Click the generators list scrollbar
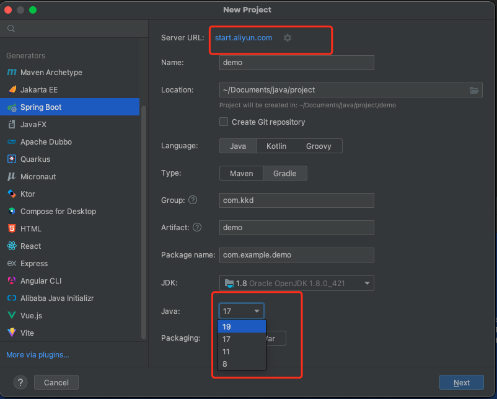 tap(144, 222)
